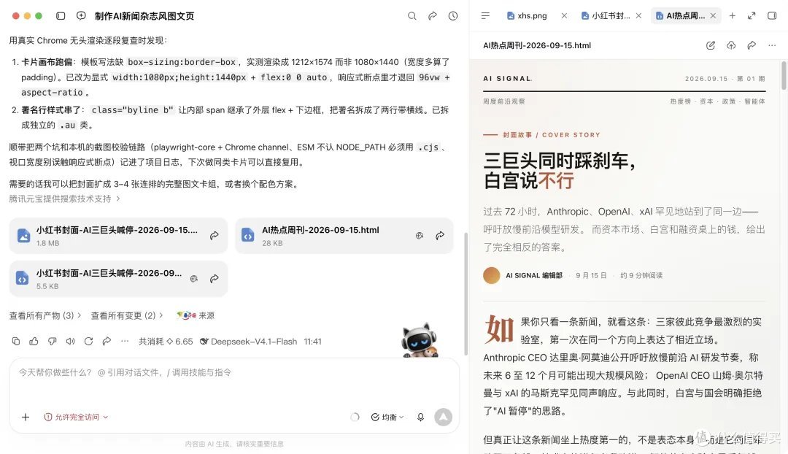
Task: Open preview pane file list icon
Action: click(485, 15)
